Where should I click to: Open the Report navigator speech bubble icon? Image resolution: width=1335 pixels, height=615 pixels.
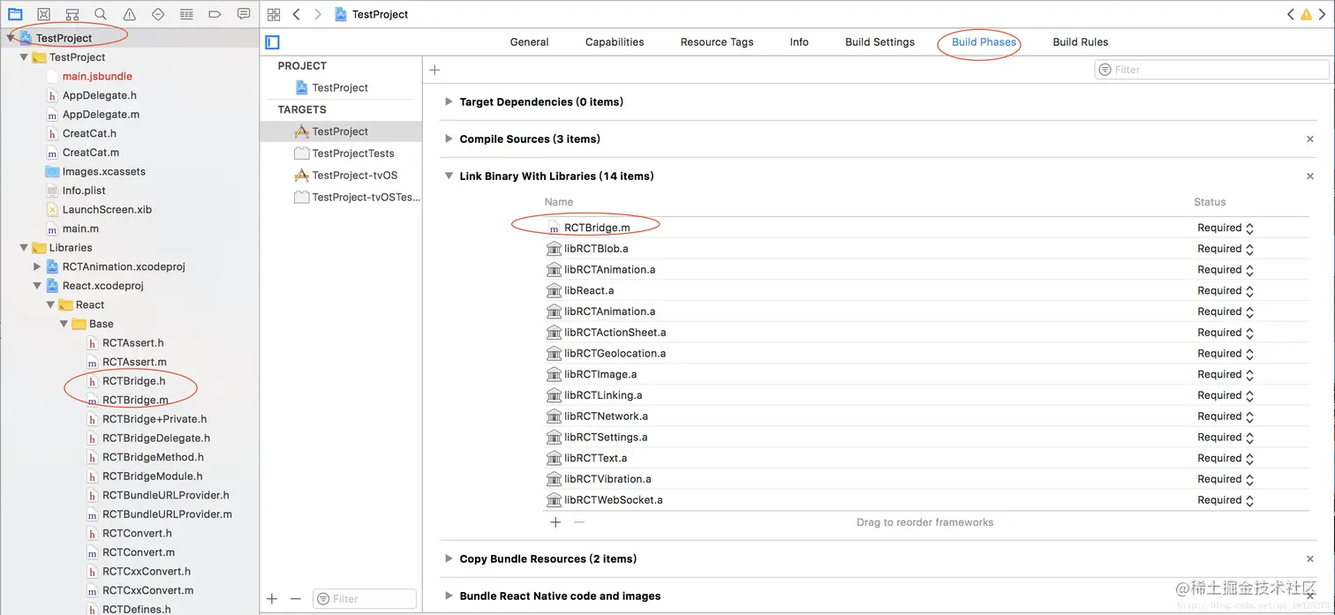(244, 14)
